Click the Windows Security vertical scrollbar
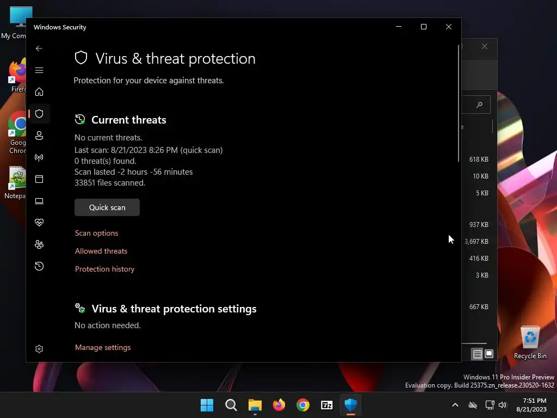Image resolution: width=557 pixels, height=418 pixels. pyautogui.click(x=459, y=103)
